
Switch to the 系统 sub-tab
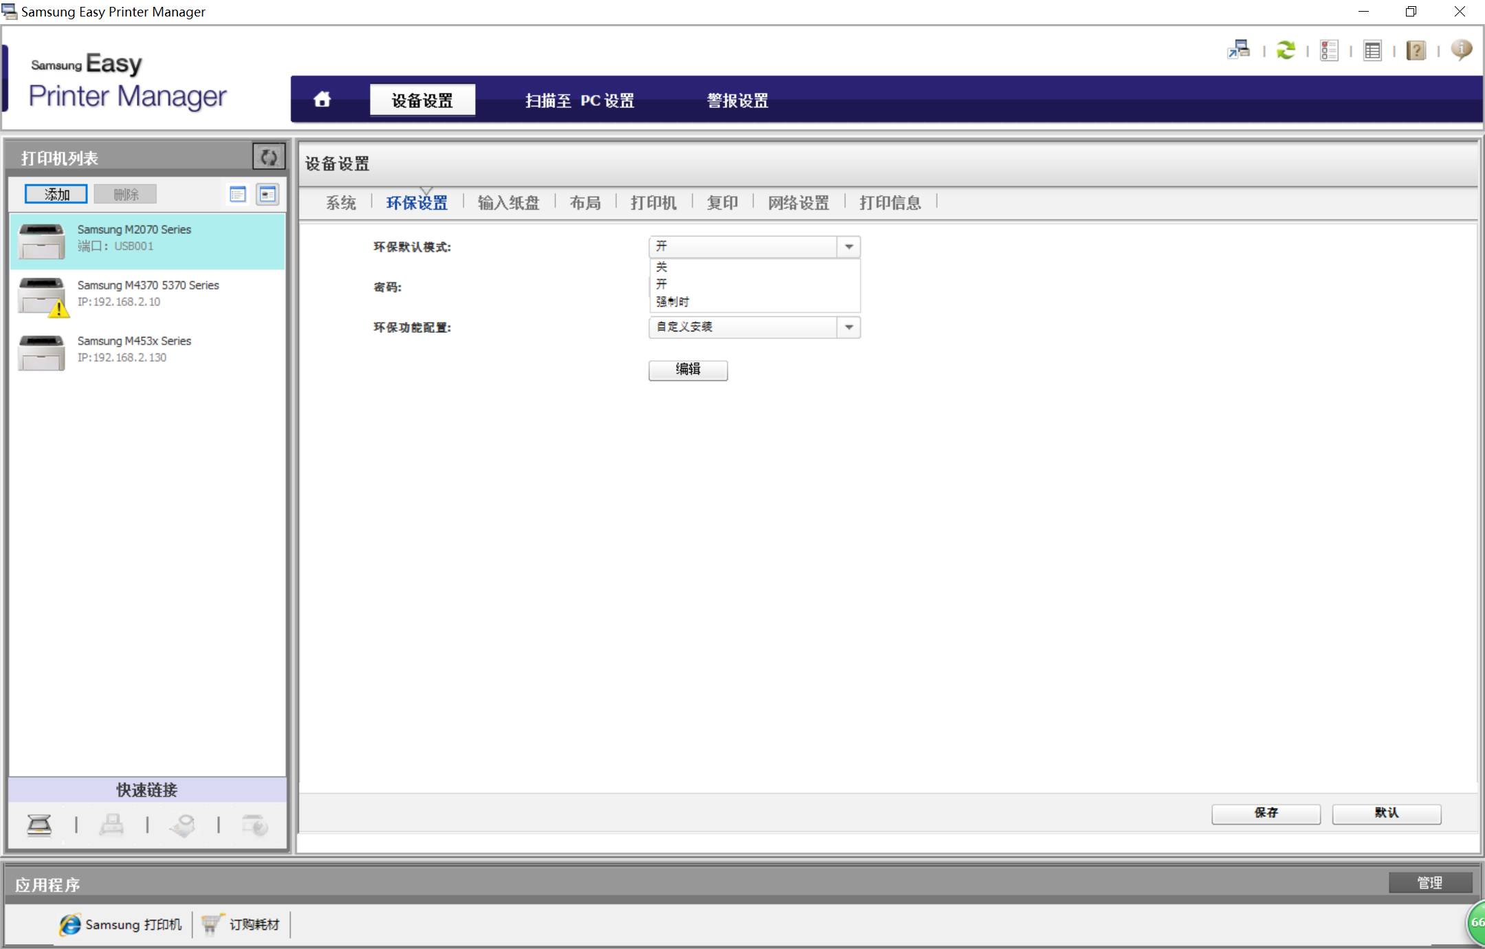pos(341,203)
